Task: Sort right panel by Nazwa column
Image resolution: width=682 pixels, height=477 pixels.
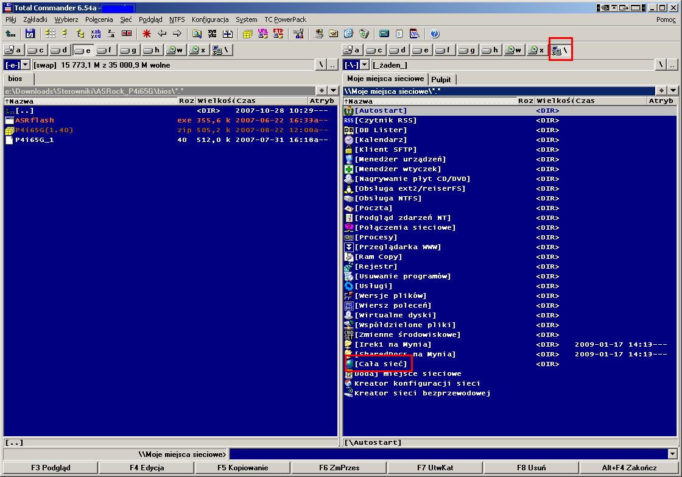Action: [430, 101]
